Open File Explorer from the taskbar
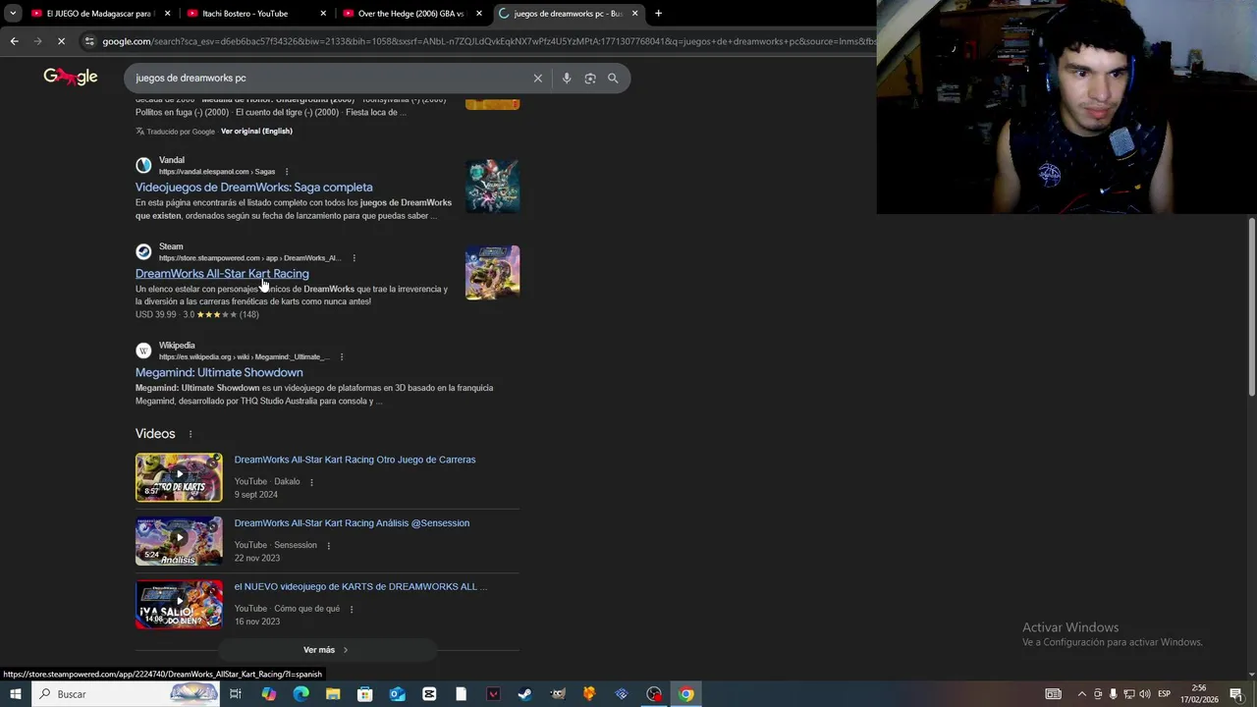 click(333, 694)
